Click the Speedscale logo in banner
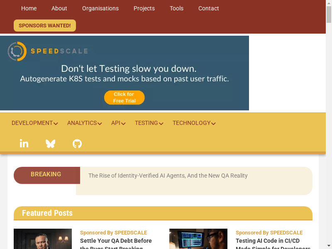This screenshot has height=249, width=332. tap(48, 51)
